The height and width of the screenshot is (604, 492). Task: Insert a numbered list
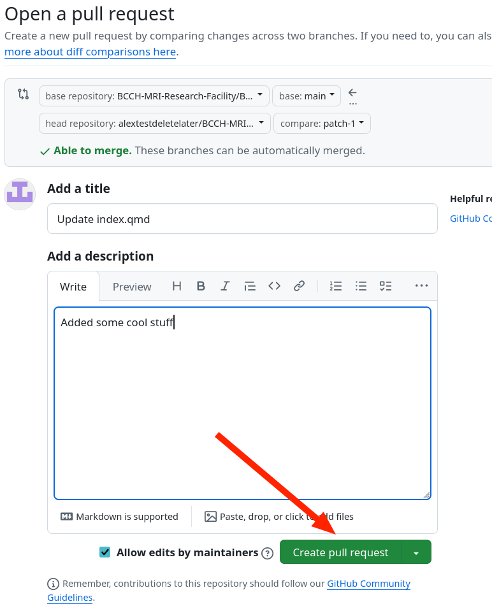(336, 286)
